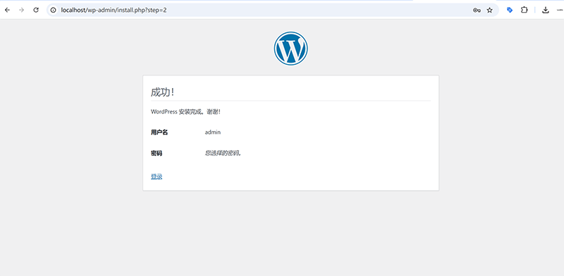Click the 您选择的密码。 text
564x276 pixels.
[223, 153]
